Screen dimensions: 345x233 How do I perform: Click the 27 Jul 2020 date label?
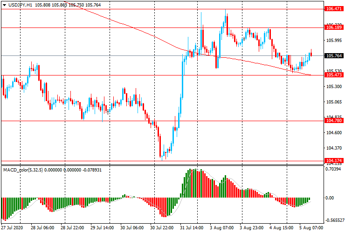(x=12, y=228)
